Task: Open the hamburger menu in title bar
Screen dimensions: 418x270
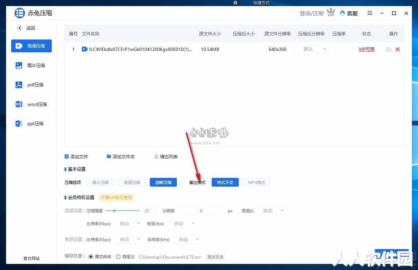Action: [x=370, y=13]
